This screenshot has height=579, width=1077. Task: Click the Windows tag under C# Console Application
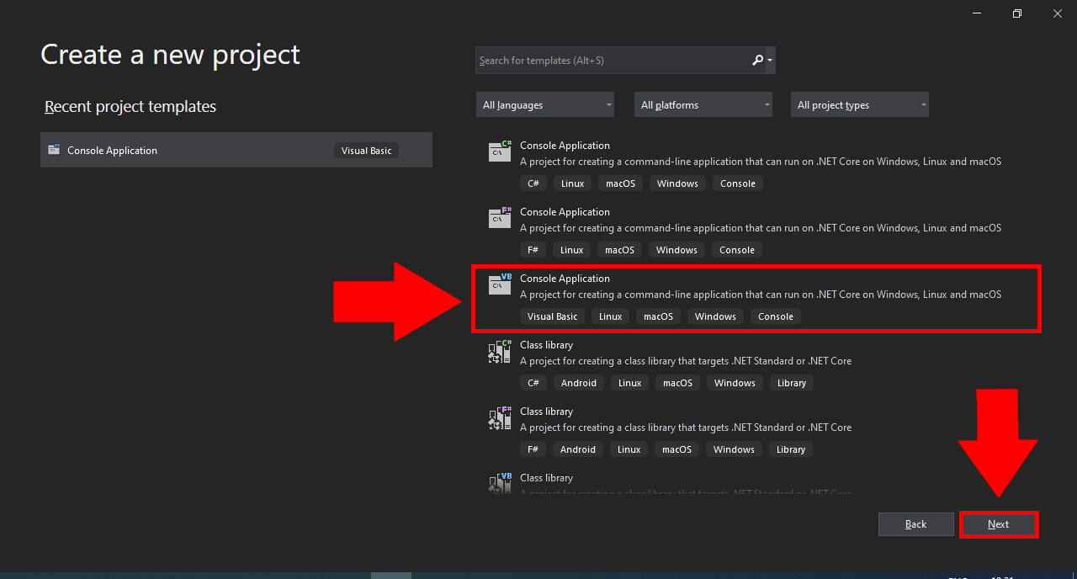pos(677,183)
